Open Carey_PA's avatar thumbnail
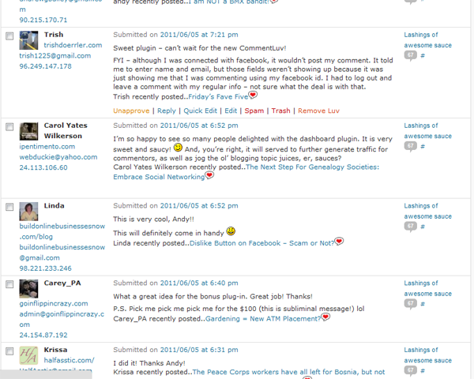Image resolution: width=474 pixels, height=379 pixels. (x=28, y=289)
